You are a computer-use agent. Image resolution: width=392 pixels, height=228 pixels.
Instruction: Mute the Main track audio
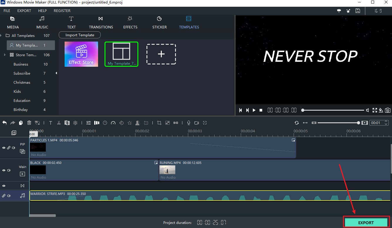9,170
